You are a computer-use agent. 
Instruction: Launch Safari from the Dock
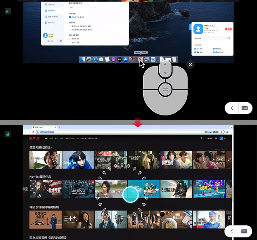(95, 59)
